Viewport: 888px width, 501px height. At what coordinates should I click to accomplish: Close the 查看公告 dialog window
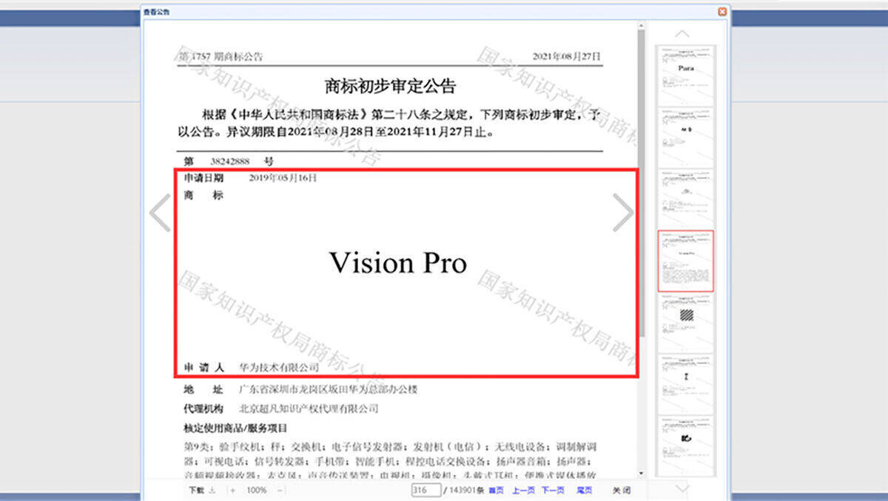point(721,12)
